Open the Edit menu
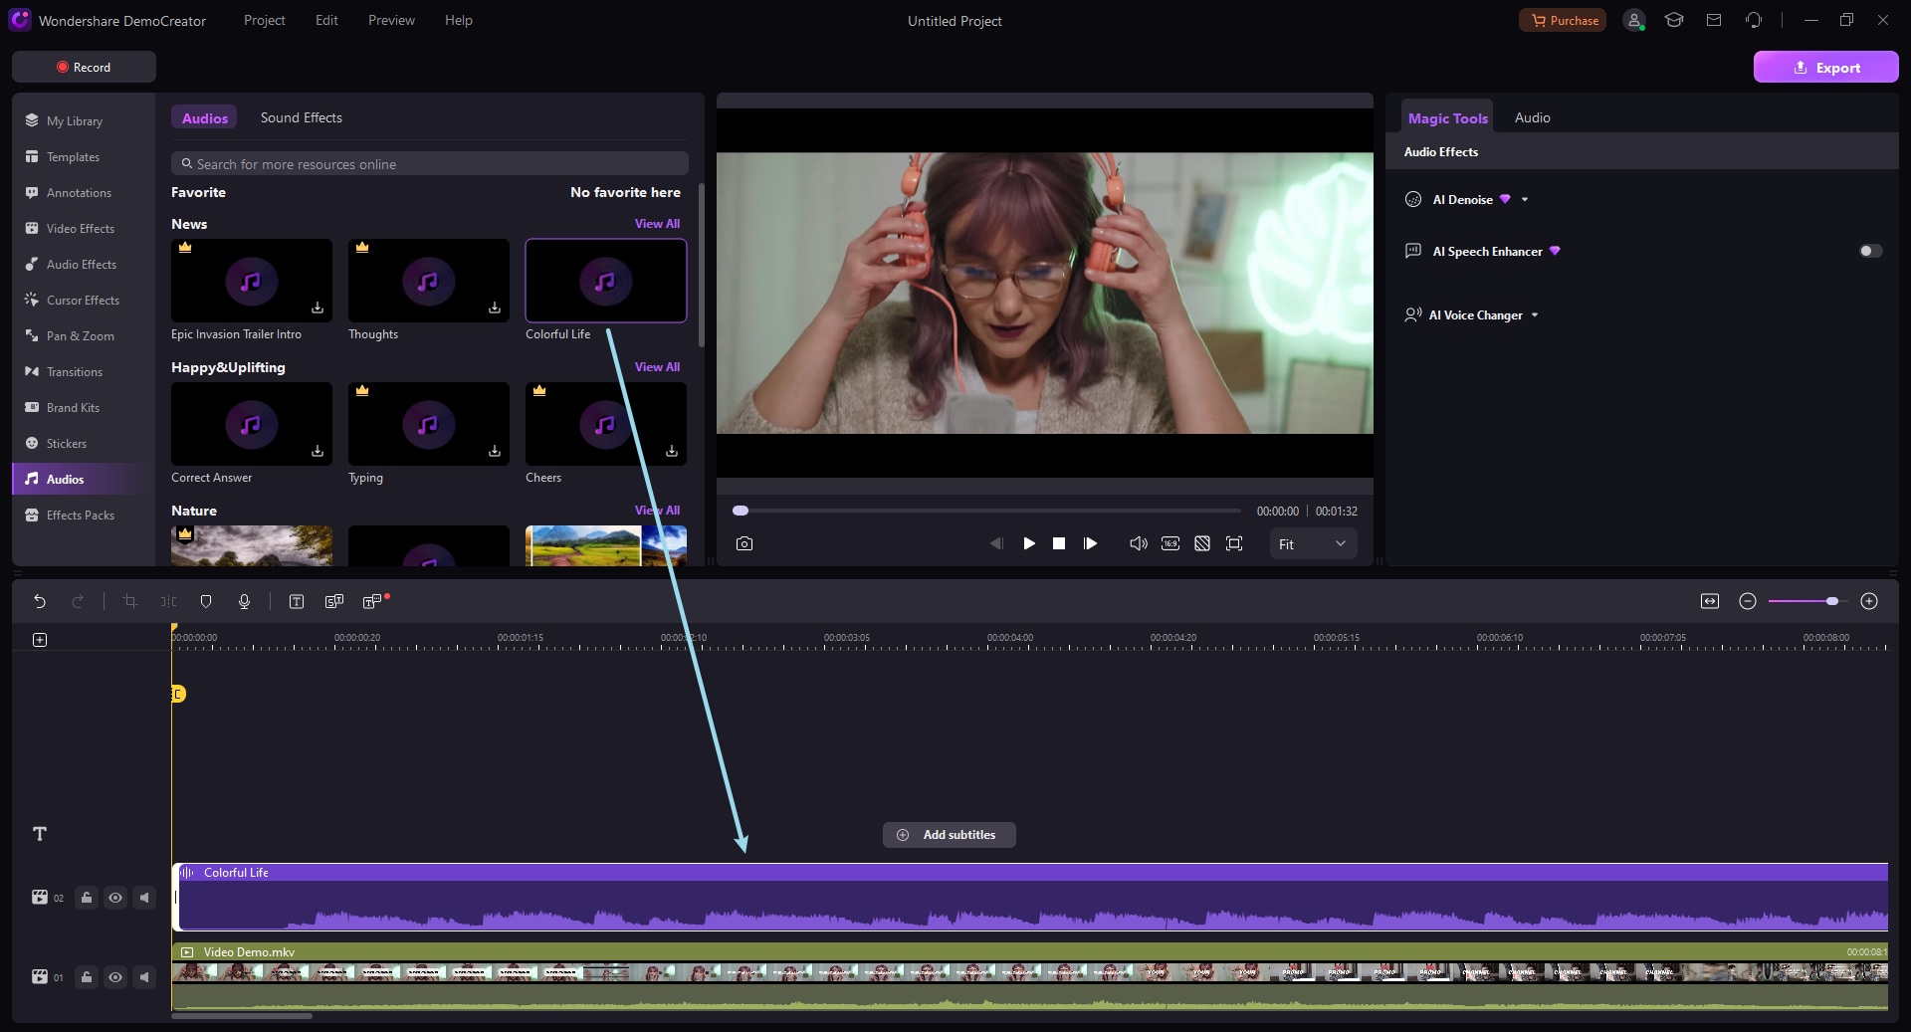 tap(326, 20)
